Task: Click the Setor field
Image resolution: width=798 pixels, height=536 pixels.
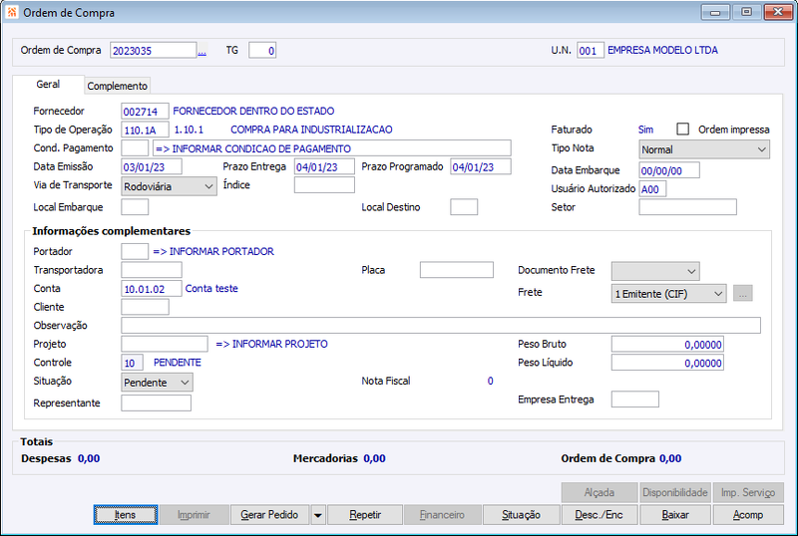Action: point(687,207)
